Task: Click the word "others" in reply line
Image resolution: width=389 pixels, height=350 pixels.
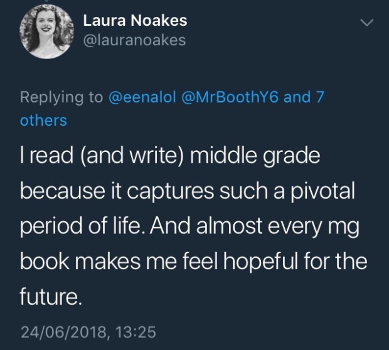Action: [x=43, y=120]
